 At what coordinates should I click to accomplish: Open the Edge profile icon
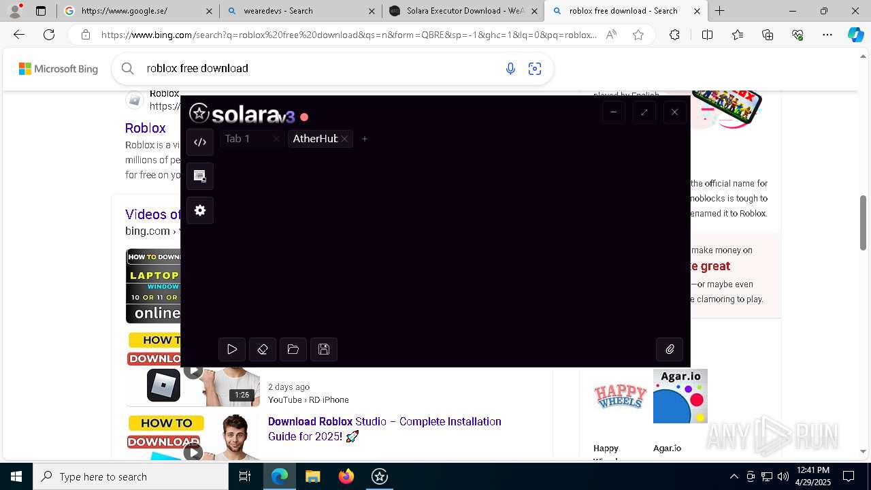coord(15,11)
